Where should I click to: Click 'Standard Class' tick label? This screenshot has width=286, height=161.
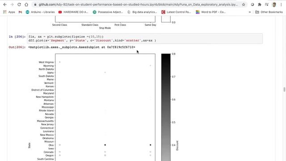[90, 25]
